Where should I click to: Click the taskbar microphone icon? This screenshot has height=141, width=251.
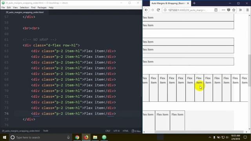(x=68, y=137)
